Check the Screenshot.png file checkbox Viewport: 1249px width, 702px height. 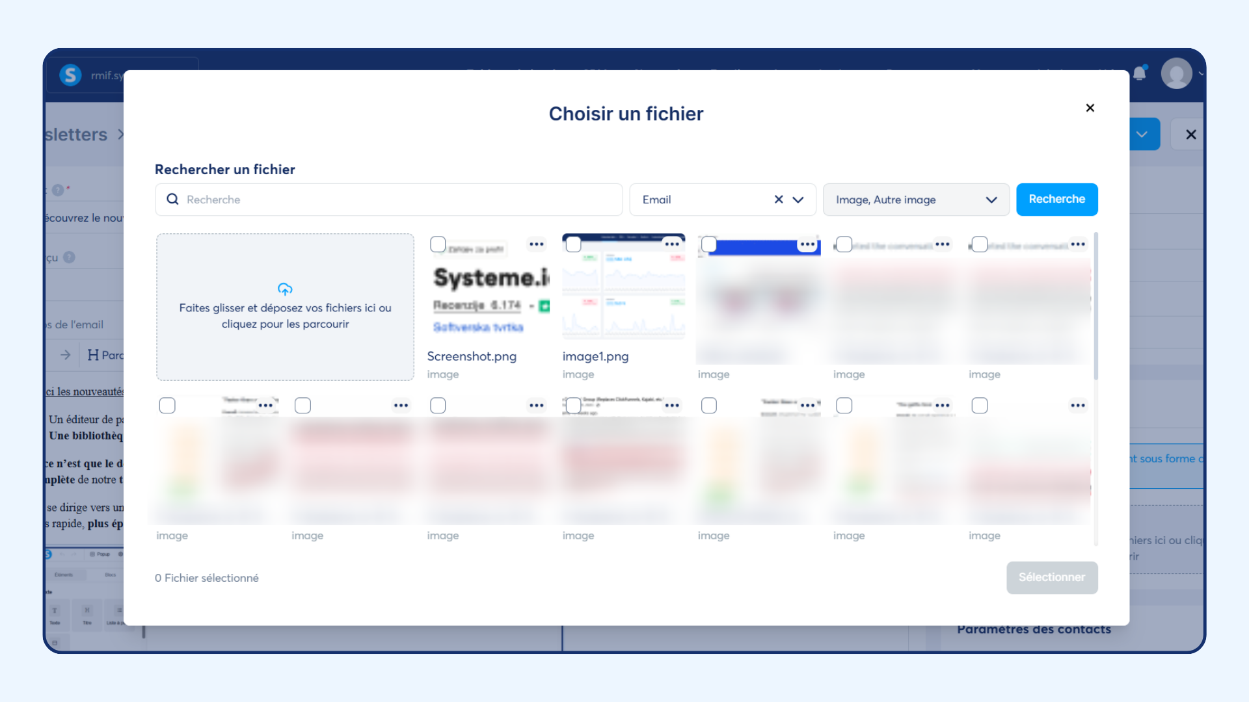coord(438,244)
